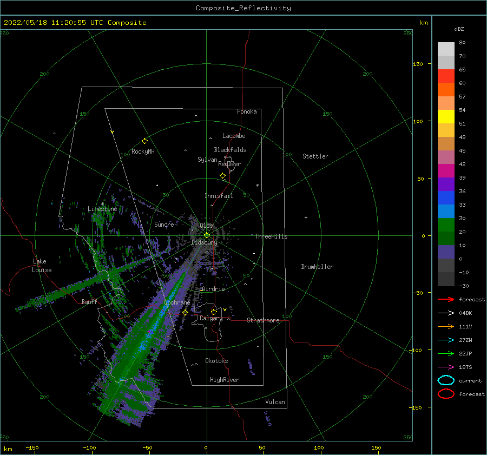The height and width of the screenshot is (455, 487).
Task: Click the 'current' legend text
Action: click(x=470, y=380)
